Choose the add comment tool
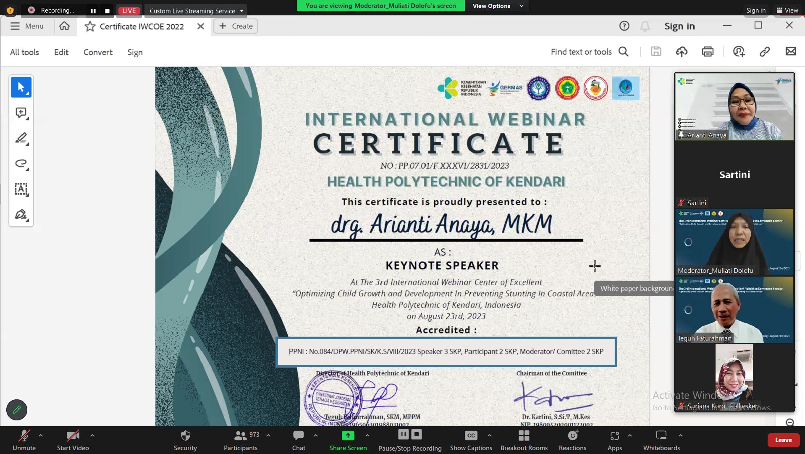The width and height of the screenshot is (805, 454). tap(21, 113)
